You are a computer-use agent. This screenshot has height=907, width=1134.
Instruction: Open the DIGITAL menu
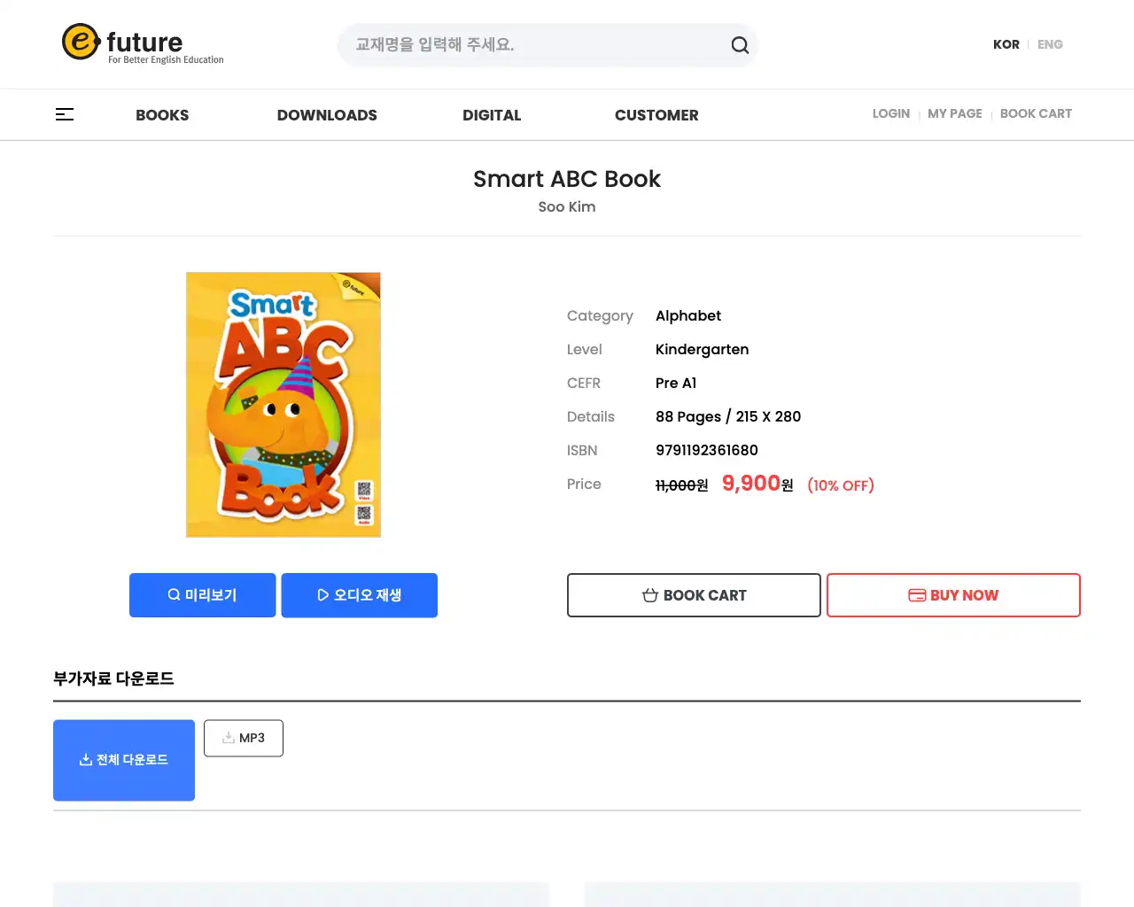tap(492, 115)
